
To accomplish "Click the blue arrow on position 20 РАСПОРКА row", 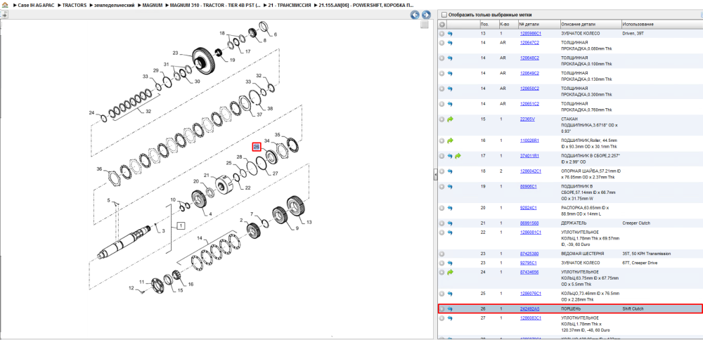I will click(x=450, y=209).
